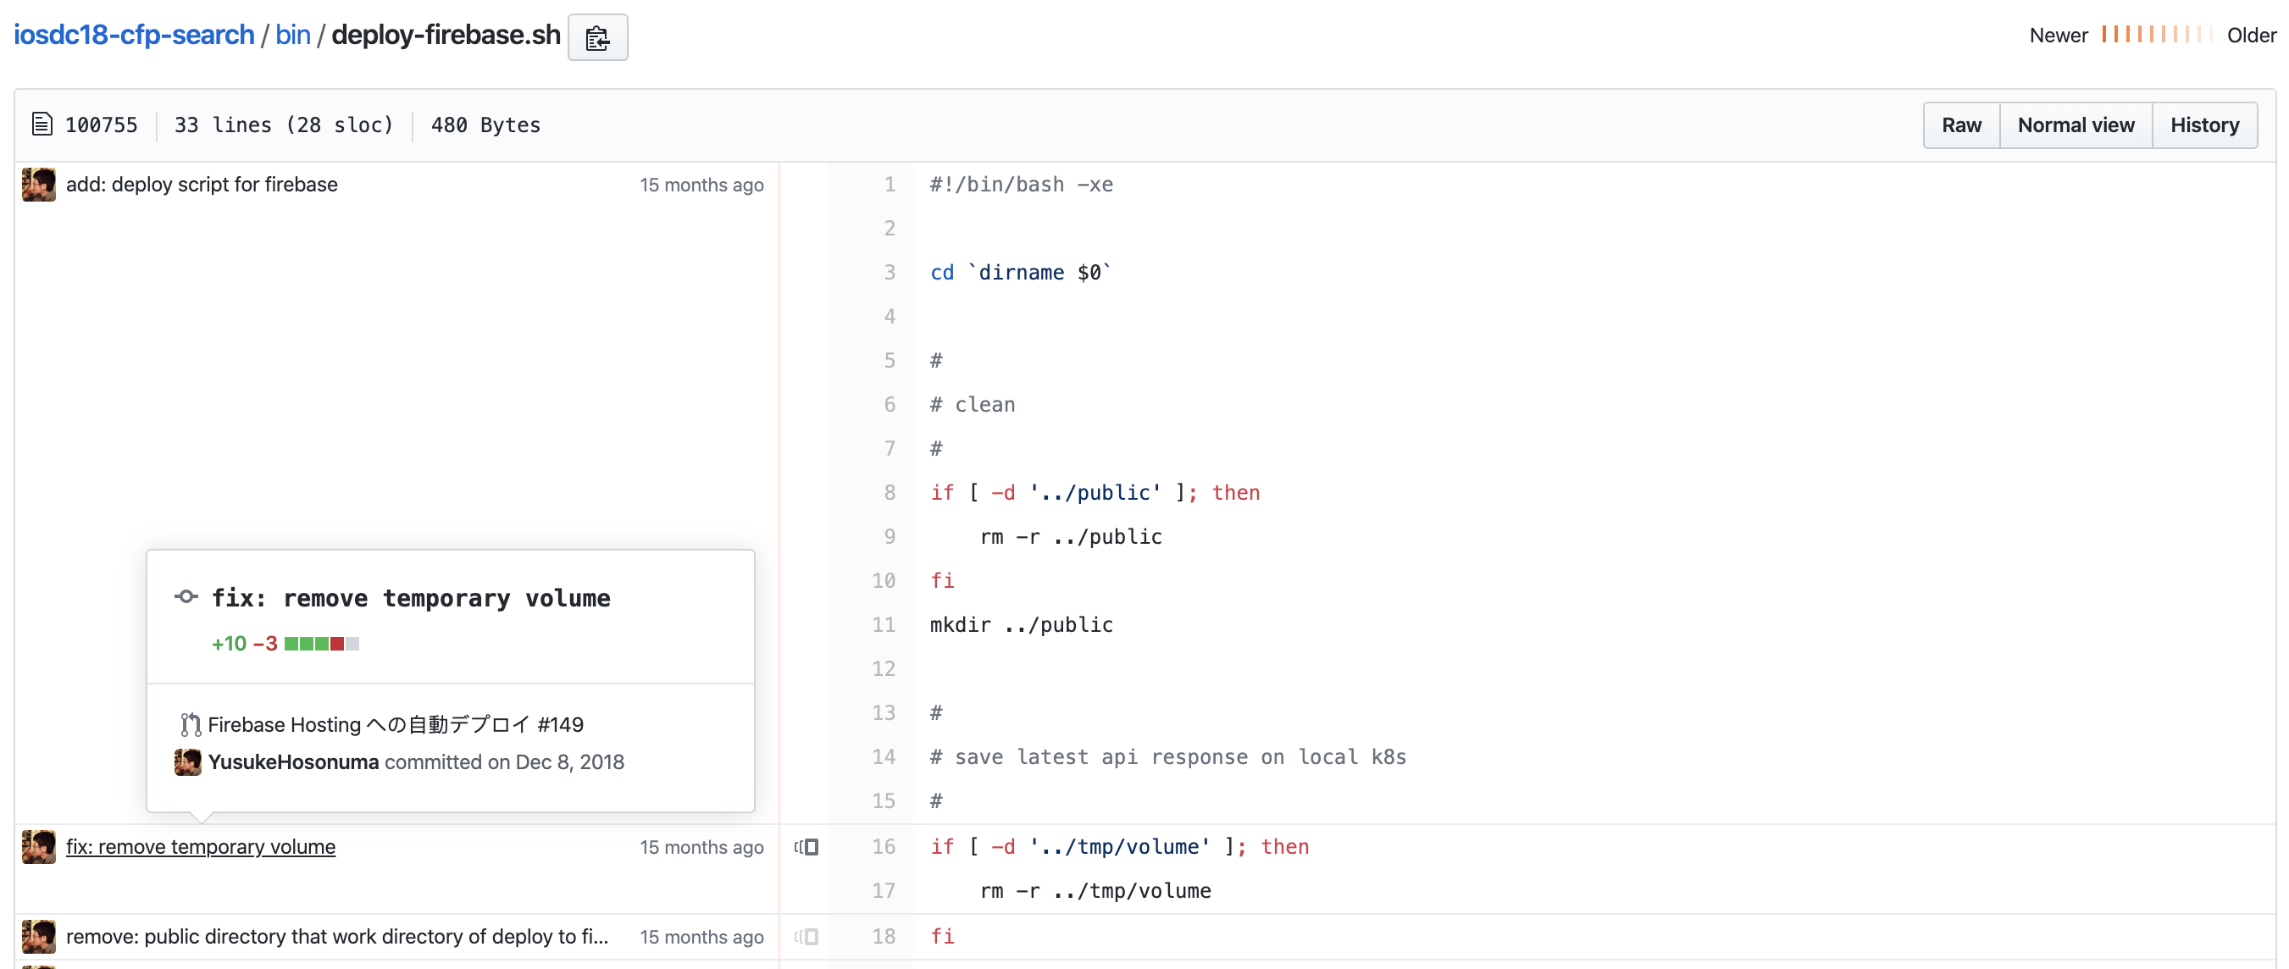Screen dimensions: 2289x969
Task: View blame prior to 'fix: remove temporary volume'
Action: (x=806, y=846)
